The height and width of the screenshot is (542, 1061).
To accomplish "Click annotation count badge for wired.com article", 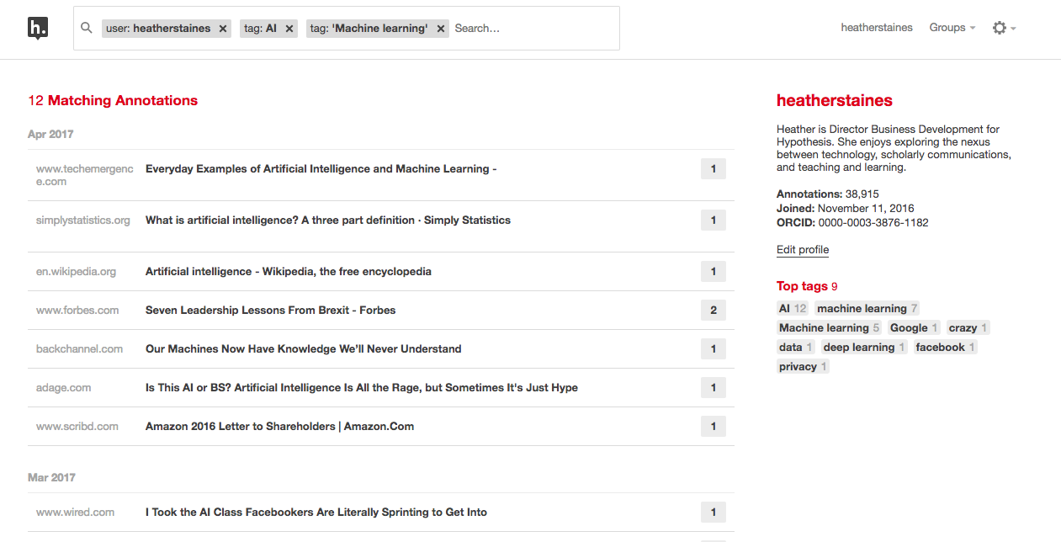I will (713, 513).
